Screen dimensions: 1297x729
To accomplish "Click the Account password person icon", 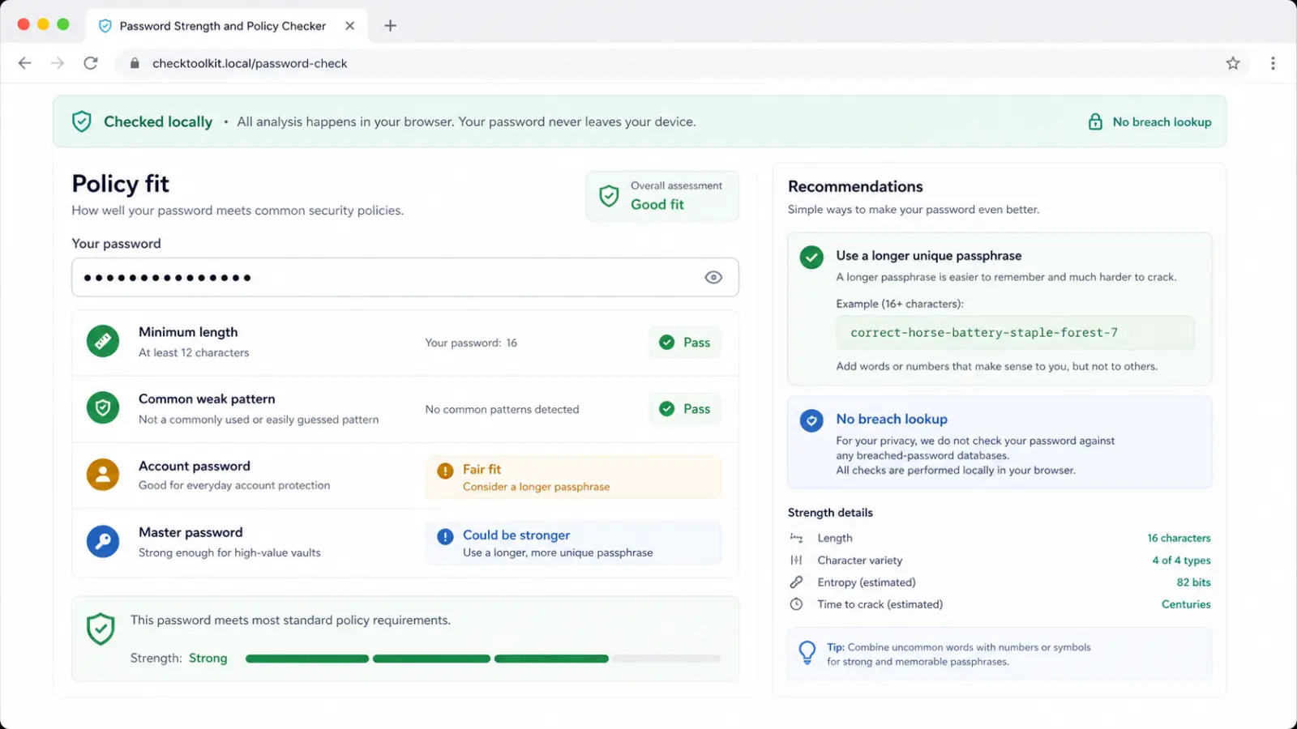I will pyautogui.click(x=103, y=475).
